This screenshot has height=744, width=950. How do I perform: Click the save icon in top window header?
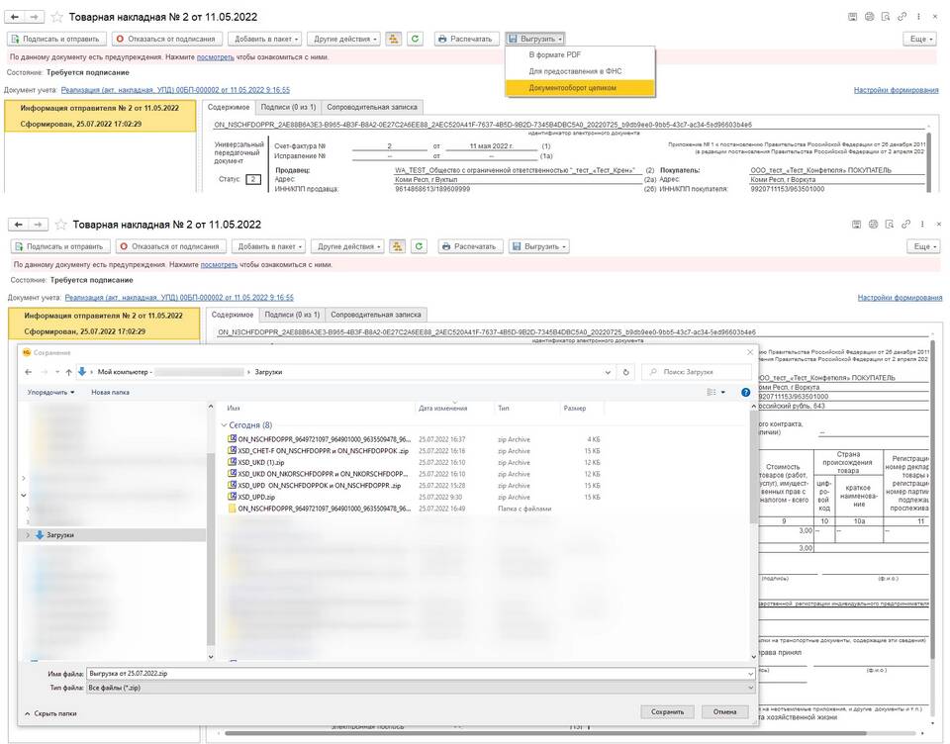coord(852,17)
